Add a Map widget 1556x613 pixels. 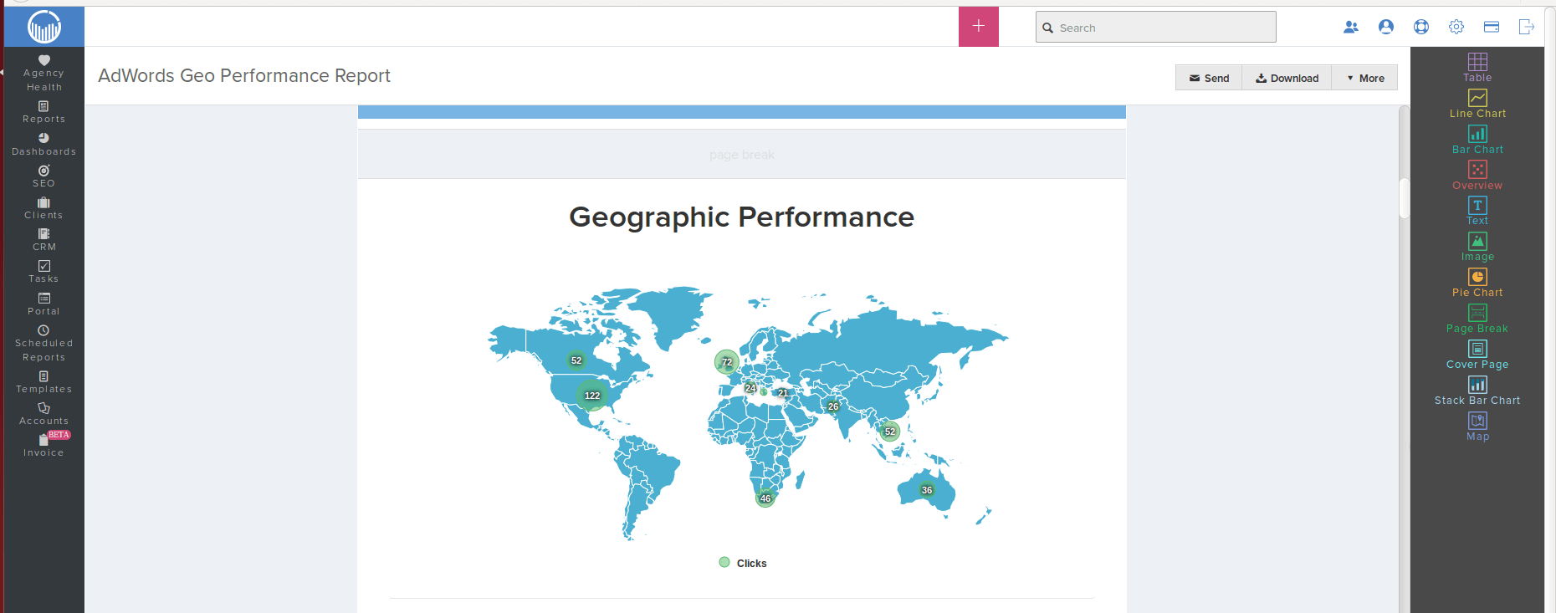pos(1477,427)
